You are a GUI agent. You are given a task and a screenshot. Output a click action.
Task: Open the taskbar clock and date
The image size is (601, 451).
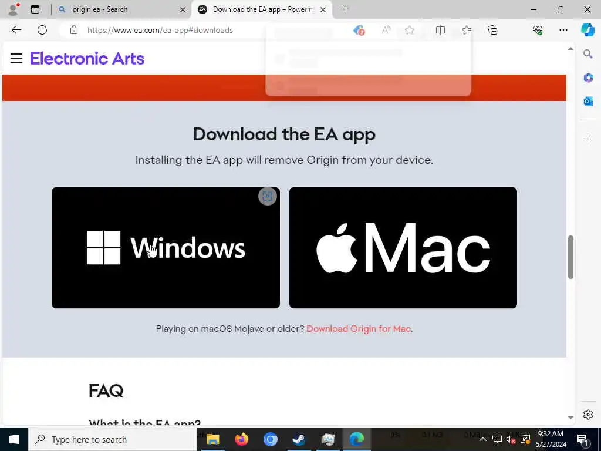coord(551,439)
